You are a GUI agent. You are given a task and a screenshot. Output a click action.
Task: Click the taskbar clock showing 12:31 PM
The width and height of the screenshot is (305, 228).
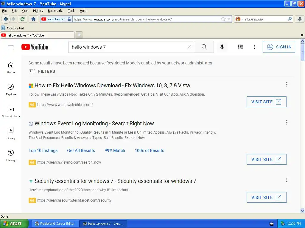(x=294, y=224)
